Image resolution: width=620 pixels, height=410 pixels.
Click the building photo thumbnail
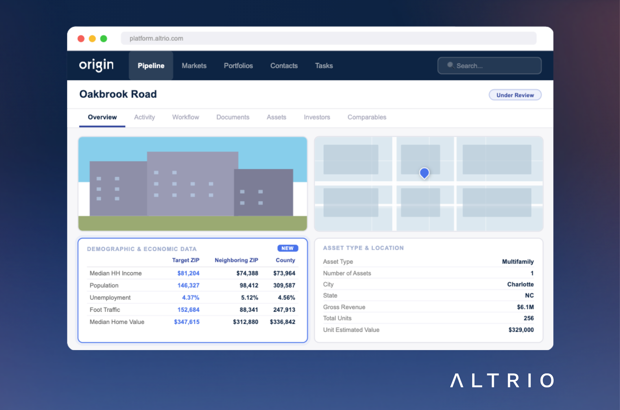click(192, 184)
